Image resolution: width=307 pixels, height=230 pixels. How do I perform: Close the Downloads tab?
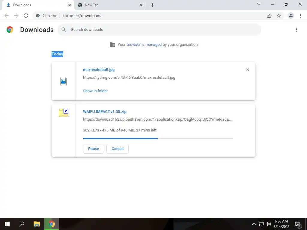[x=70, y=5]
